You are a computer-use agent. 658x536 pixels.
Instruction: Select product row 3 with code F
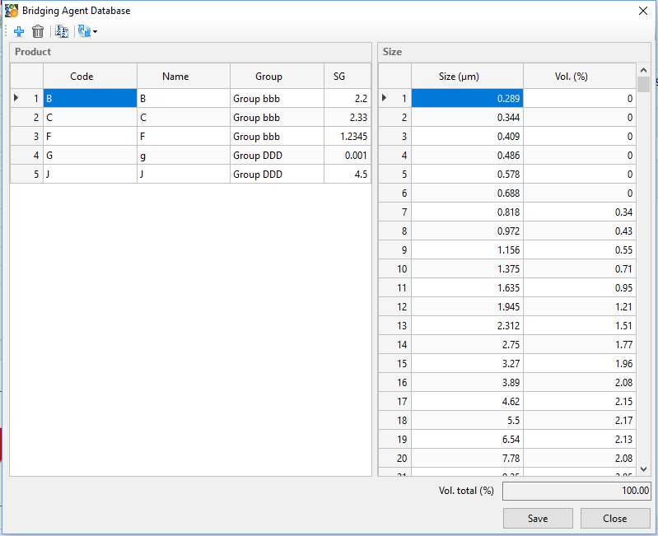[x=90, y=137]
